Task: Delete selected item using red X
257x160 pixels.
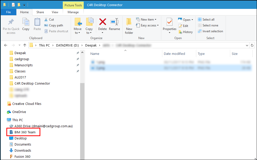Action: [x=103, y=22]
